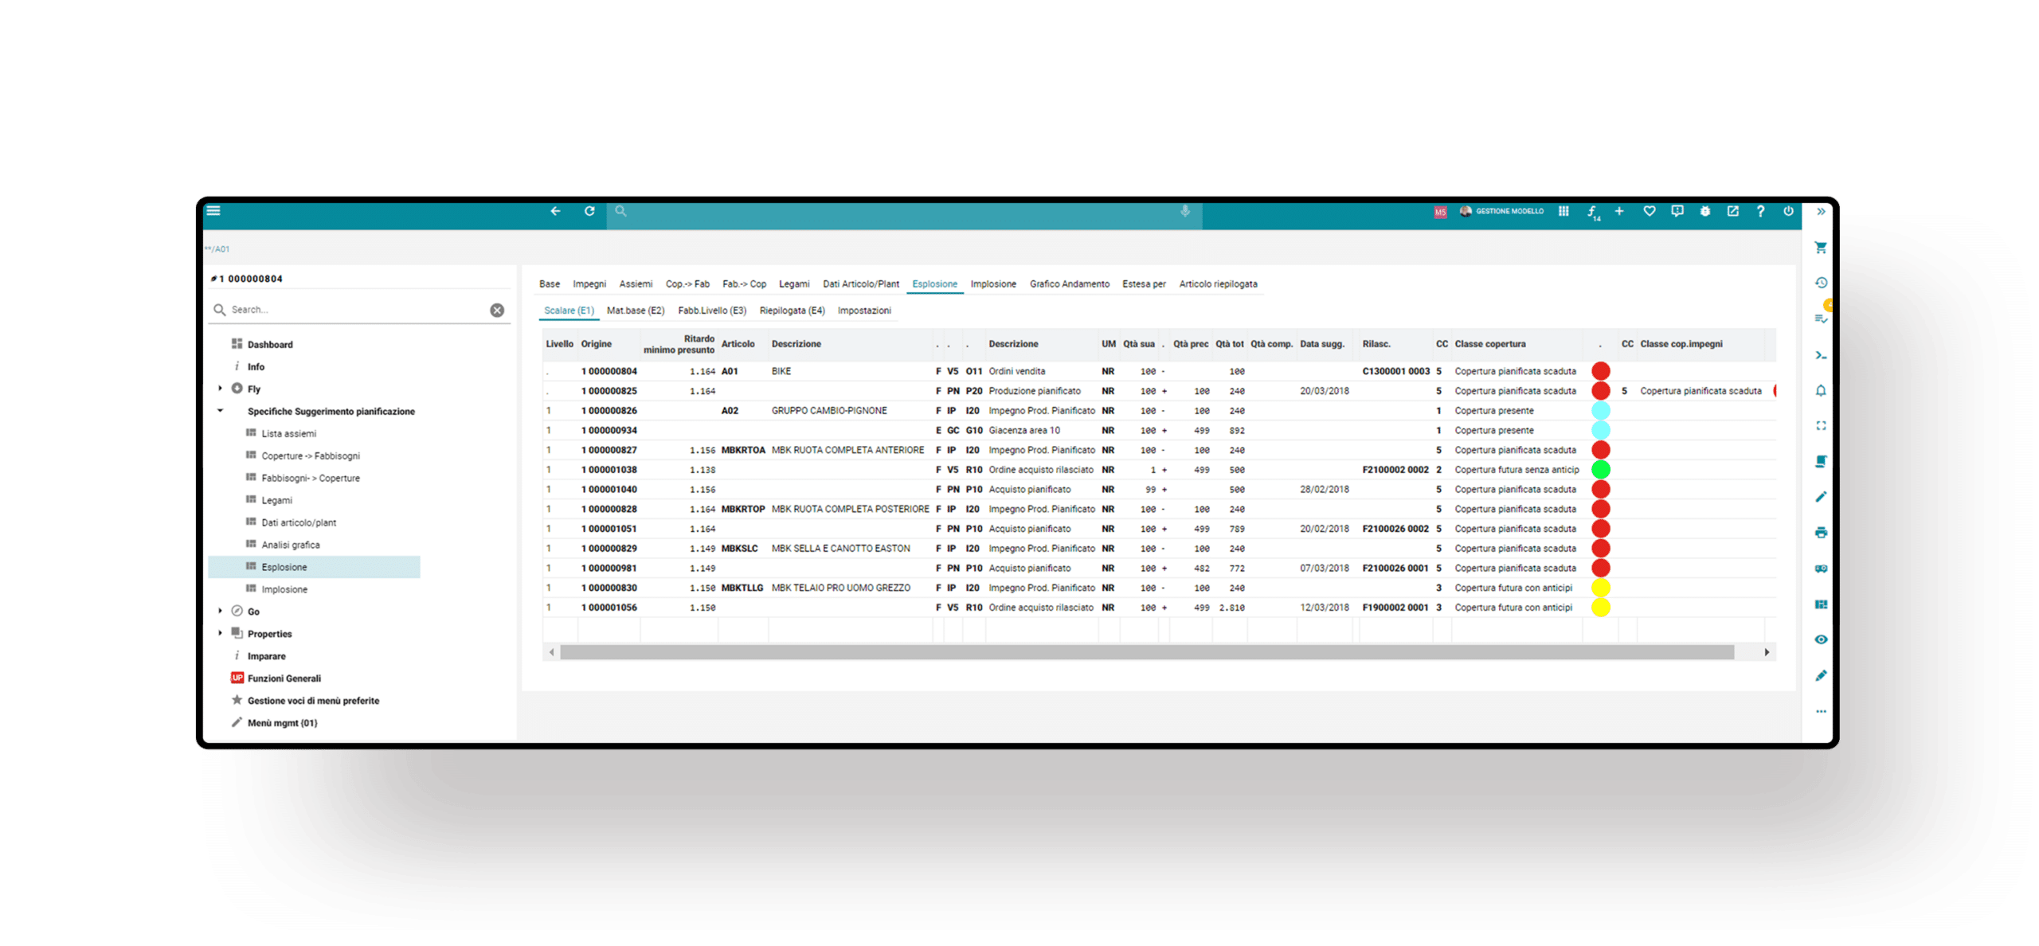Click the green coverage status circle
The image size is (2039, 946).
(x=1600, y=470)
